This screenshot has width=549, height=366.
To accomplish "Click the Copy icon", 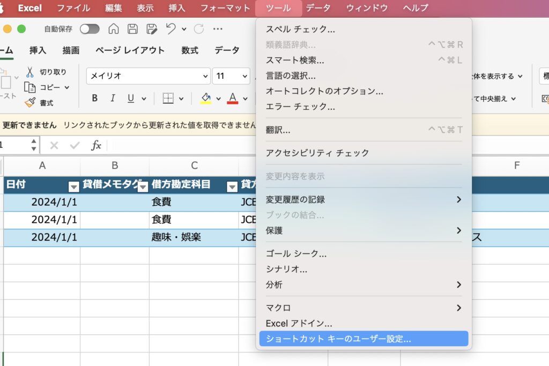I will pyautogui.click(x=30, y=87).
